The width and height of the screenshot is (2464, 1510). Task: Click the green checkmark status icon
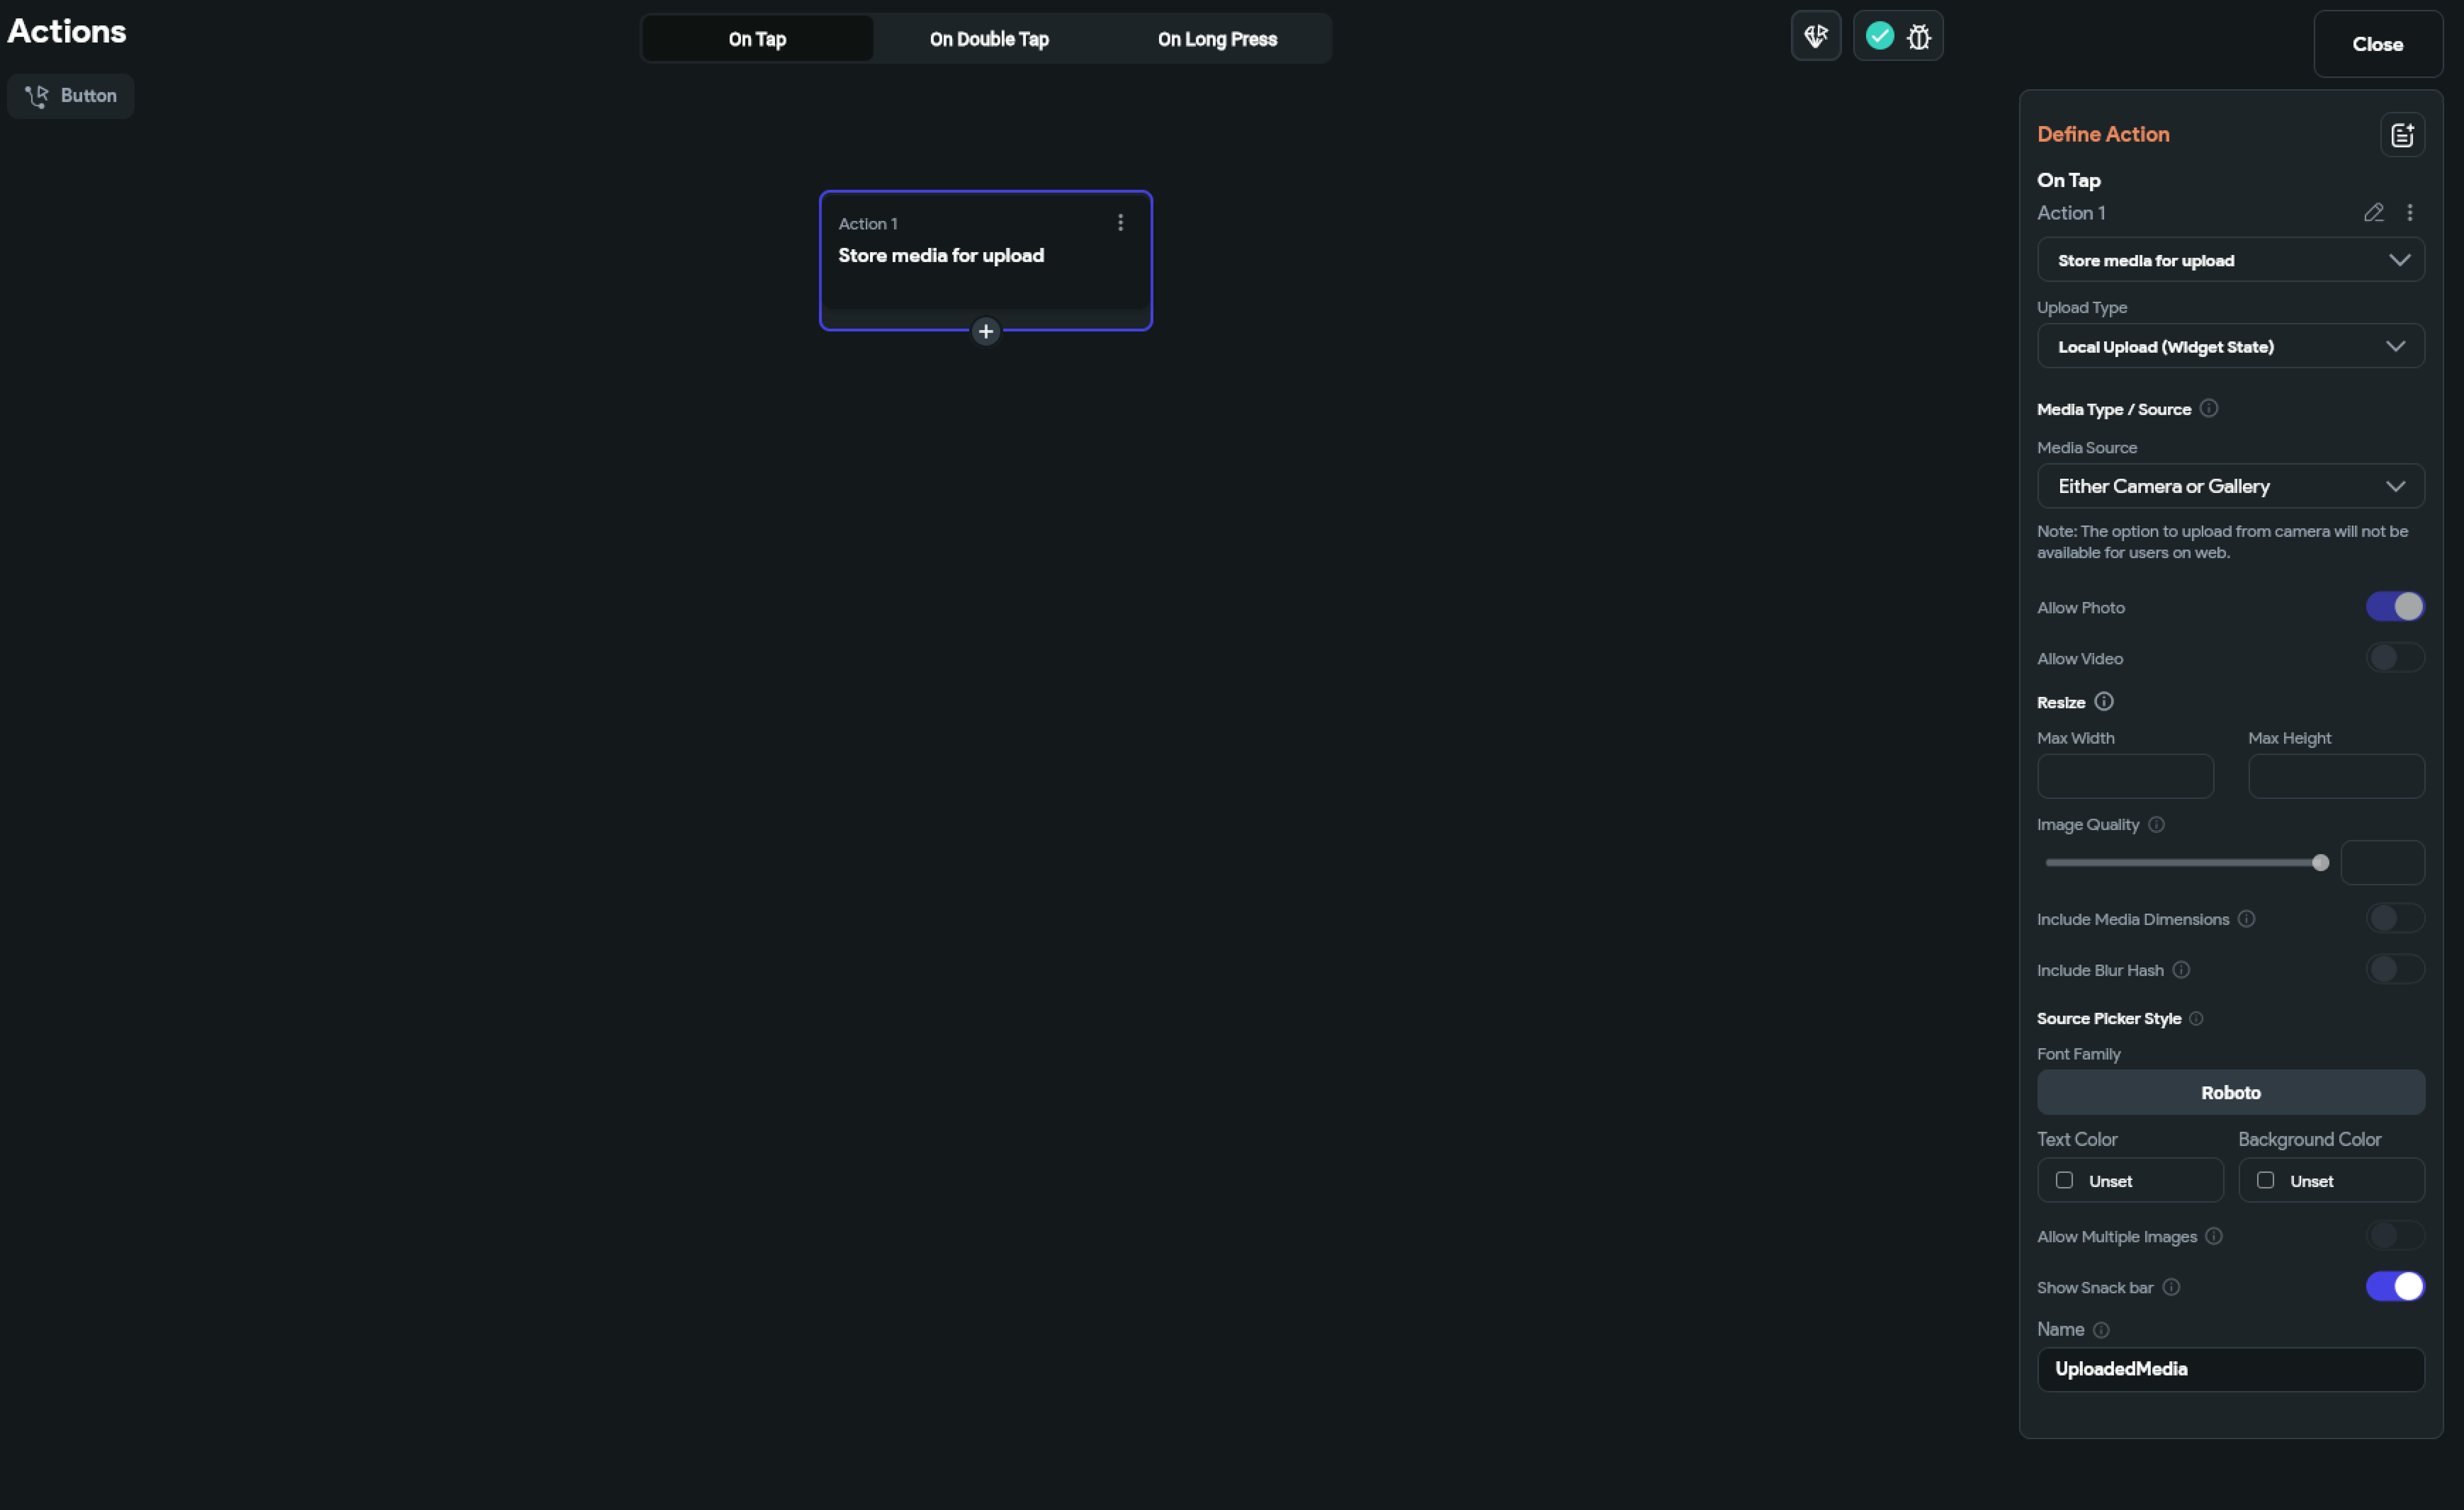point(1879,36)
